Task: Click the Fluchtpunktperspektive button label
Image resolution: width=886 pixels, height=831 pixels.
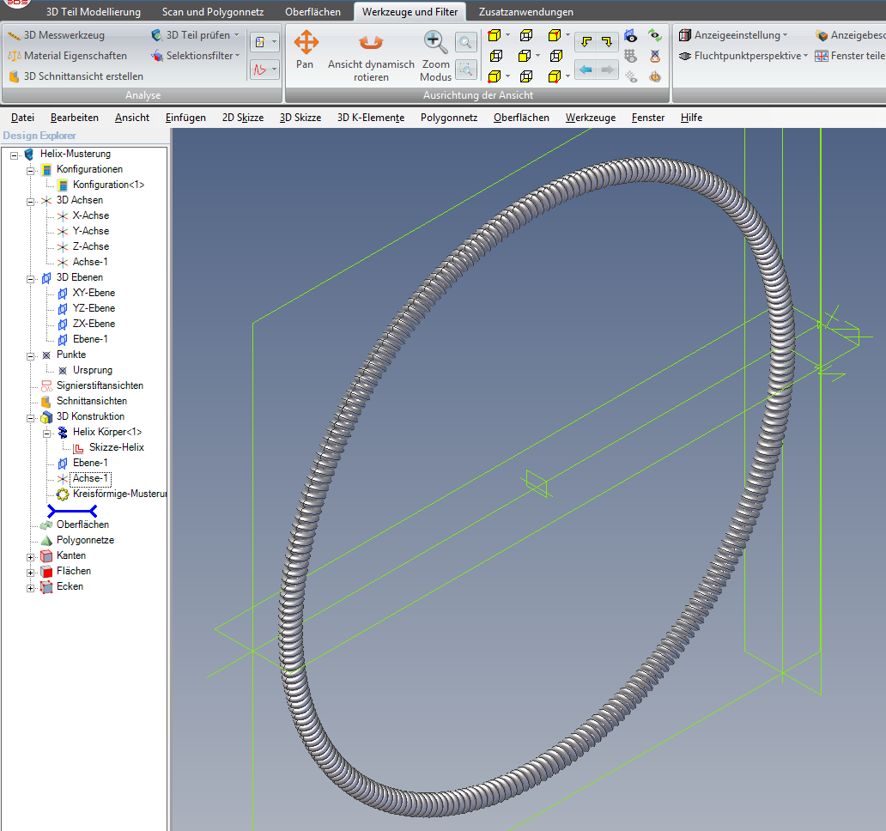Action: point(748,56)
